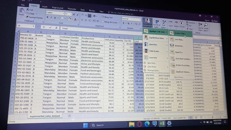Open File Explorer from the taskbar
231x130 pixels.
[x=131, y=125]
